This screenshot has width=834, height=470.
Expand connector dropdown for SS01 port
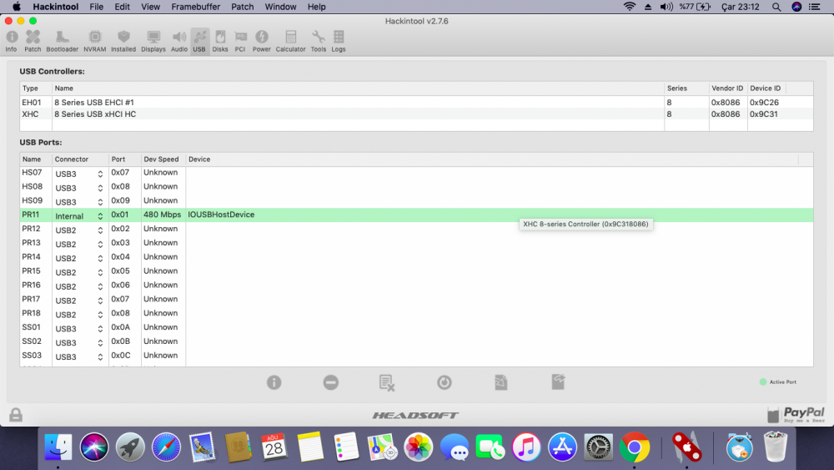[x=100, y=329]
